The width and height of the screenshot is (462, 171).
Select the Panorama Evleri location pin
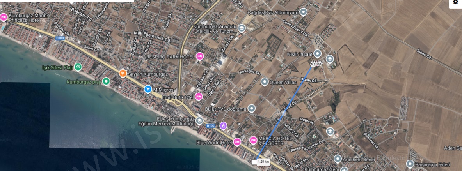coord(410,164)
